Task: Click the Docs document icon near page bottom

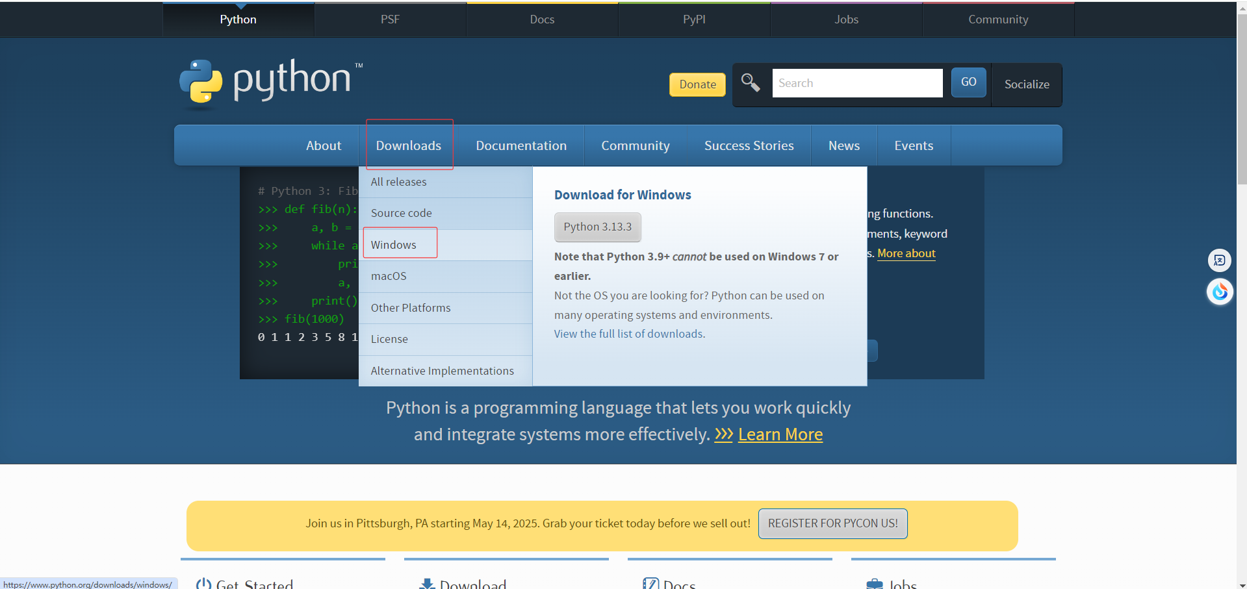Action: [x=650, y=583]
